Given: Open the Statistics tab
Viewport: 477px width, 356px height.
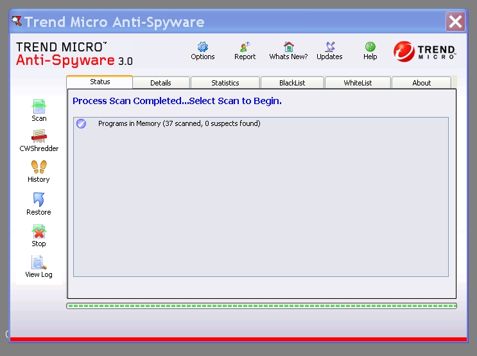Looking at the screenshot, I should pyautogui.click(x=225, y=83).
